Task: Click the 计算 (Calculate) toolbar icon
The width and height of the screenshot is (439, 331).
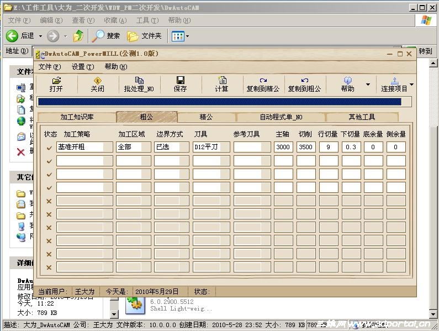Action: click(x=222, y=81)
